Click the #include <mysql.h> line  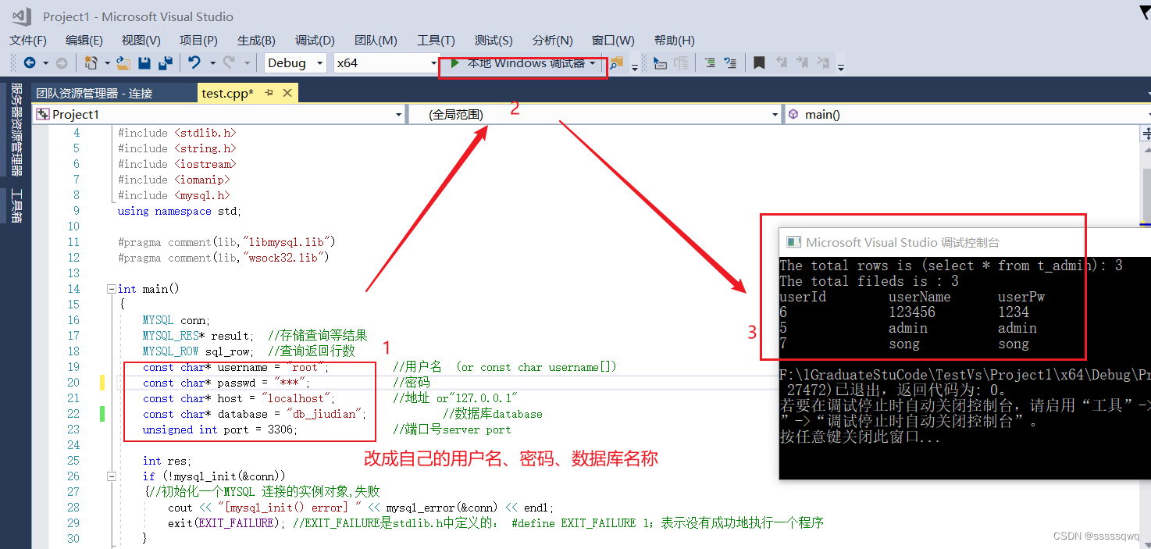pyautogui.click(x=174, y=195)
